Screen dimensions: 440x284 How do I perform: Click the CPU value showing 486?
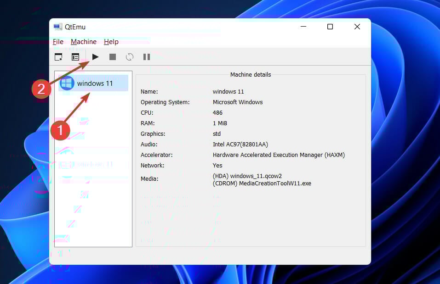click(x=217, y=112)
